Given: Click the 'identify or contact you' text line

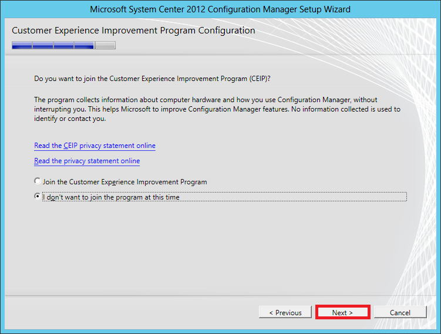Looking at the screenshot, I should coord(70,119).
